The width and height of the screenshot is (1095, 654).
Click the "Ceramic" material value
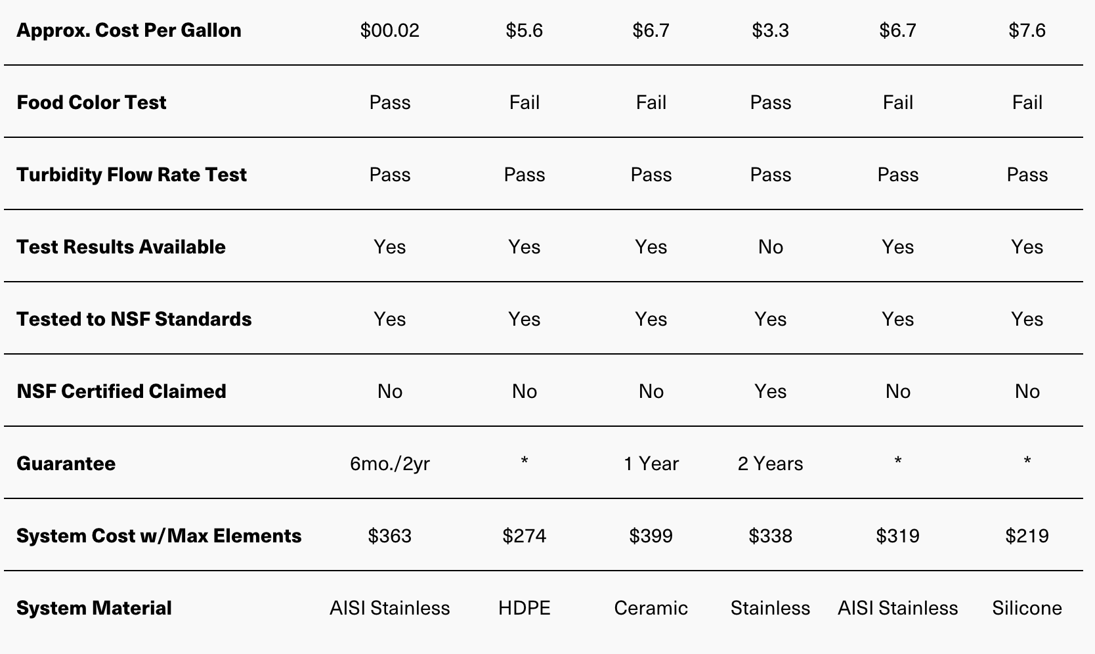click(651, 608)
